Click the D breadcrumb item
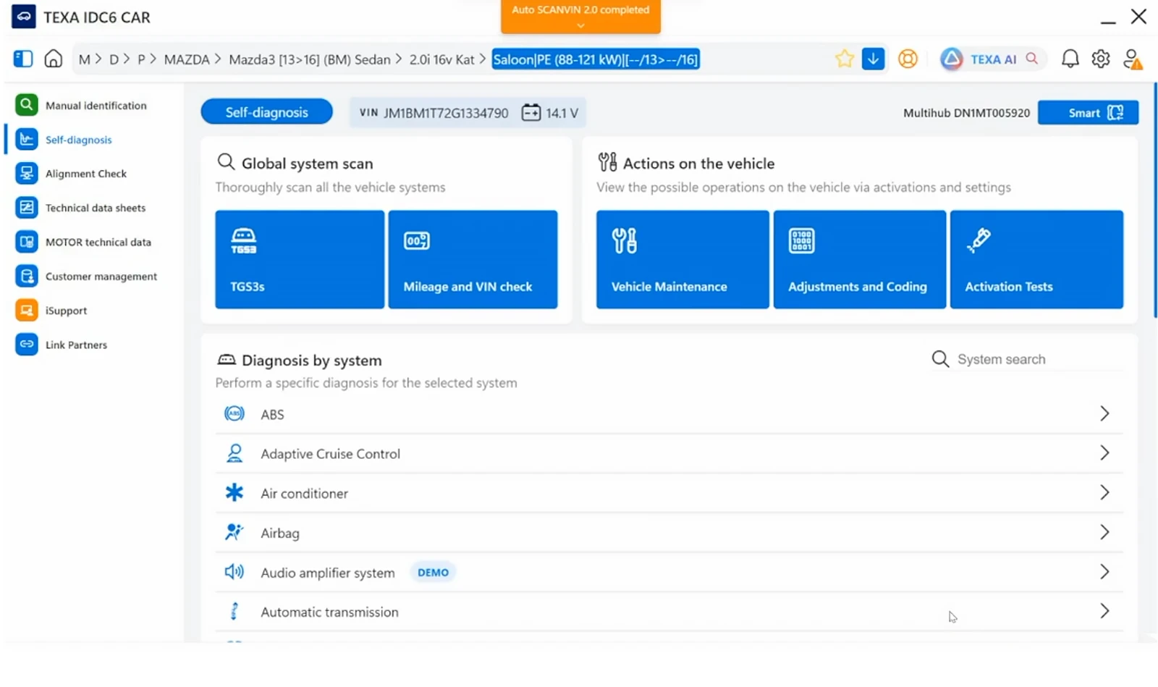 pyautogui.click(x=114, y=59)
